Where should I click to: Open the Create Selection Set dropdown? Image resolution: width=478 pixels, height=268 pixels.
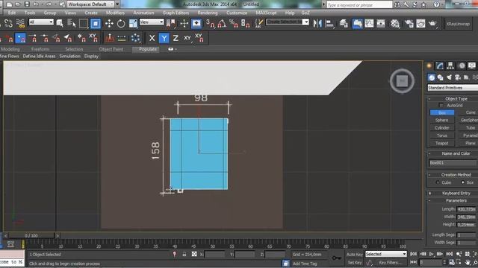pyautogui.click(x=288, y=22)
